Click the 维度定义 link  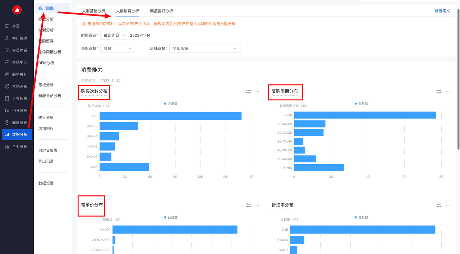click(x=442, y=11)
